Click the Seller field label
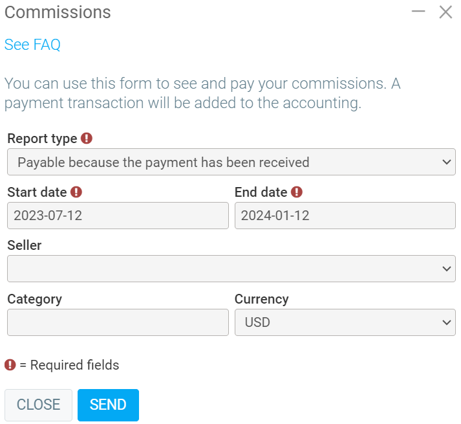Image resolution: width=461 pixels, height=424 pixels. coord(24,246)
